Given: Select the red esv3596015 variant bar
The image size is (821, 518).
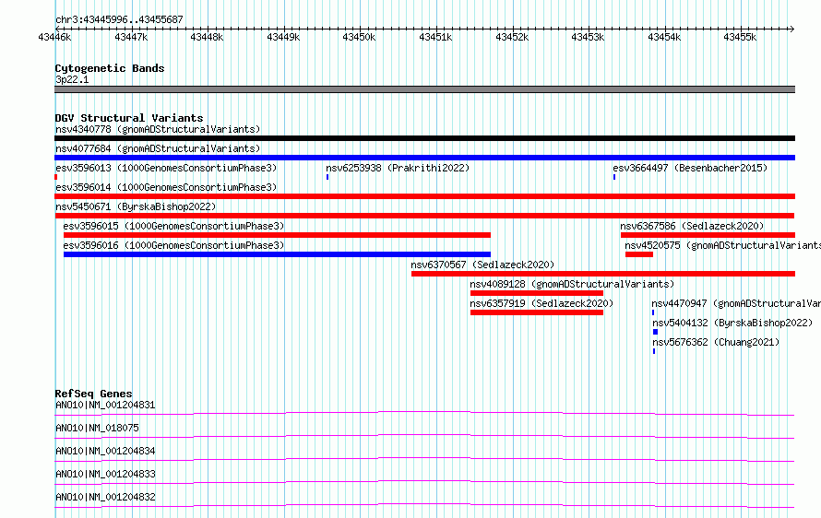Looking at the screenshot, I should [x=277, y=235].
